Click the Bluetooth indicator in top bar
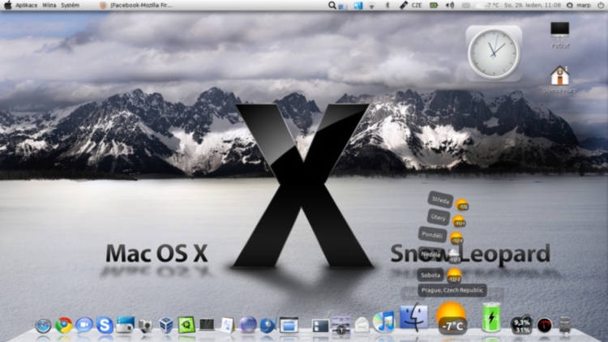 387,6
